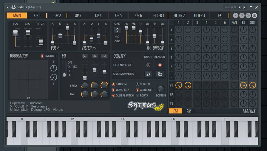
Task: Click matrix F1 row OUT knob
Action: (x=252, y=85)
